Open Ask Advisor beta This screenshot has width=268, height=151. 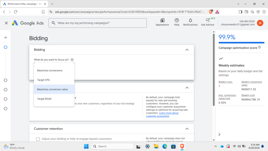click(x=208, y=22)
